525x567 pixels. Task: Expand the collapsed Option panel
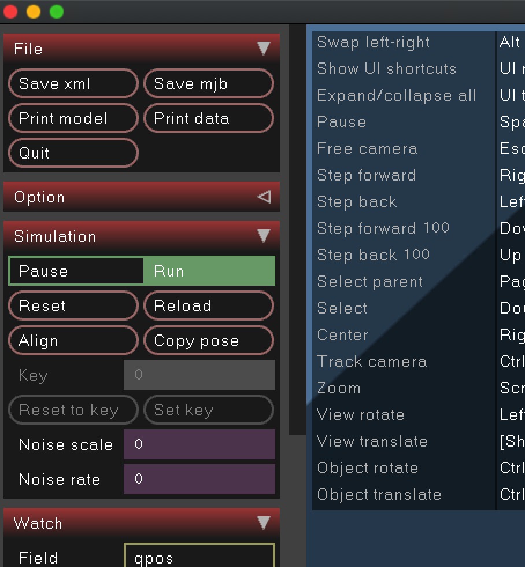coord(264,197)
